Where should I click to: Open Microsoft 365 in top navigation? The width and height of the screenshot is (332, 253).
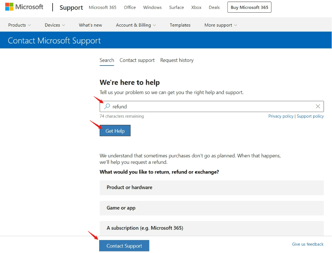click(x=102, y=7)
